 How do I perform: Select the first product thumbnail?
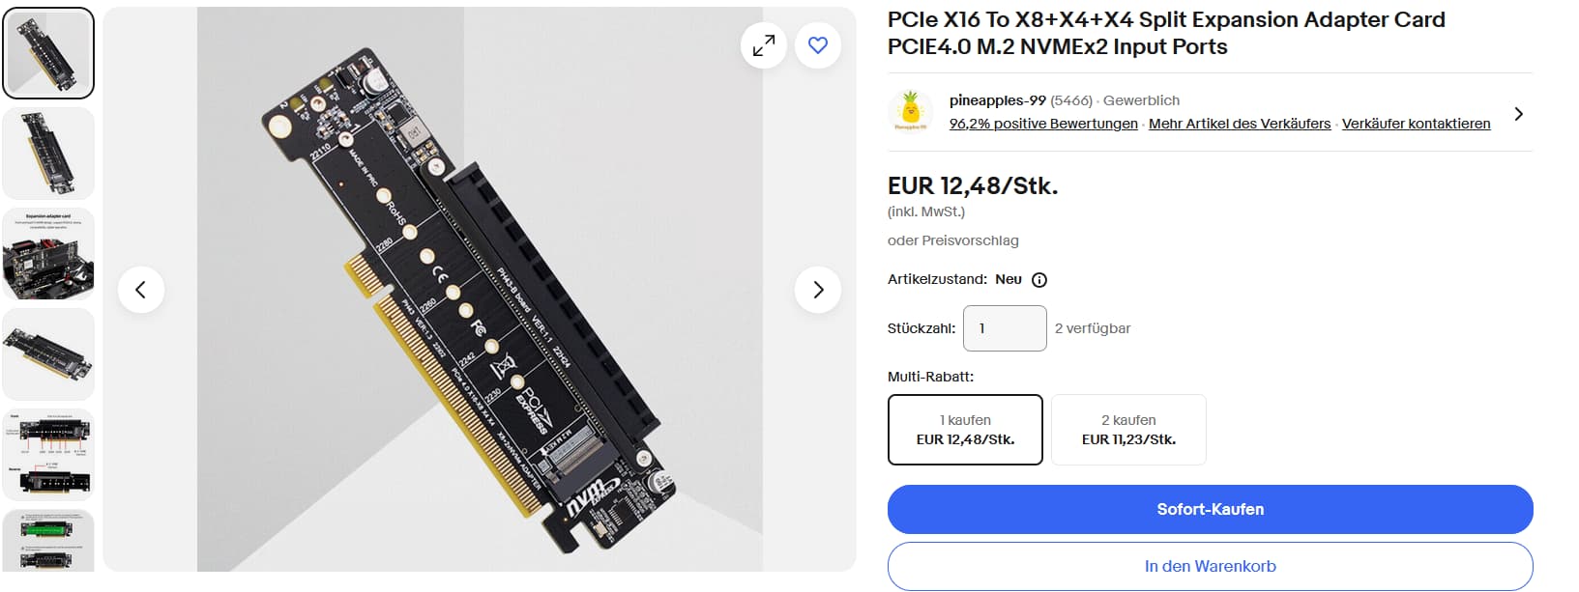pos(48,53)
